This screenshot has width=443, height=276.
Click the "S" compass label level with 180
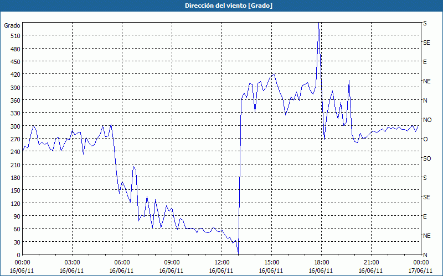tap(425, 178)
